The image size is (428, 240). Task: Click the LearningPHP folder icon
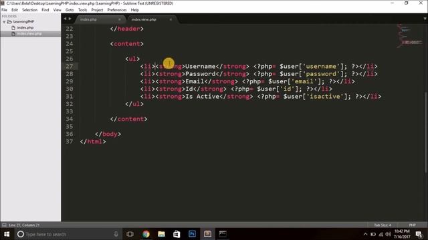pos(9,21)
